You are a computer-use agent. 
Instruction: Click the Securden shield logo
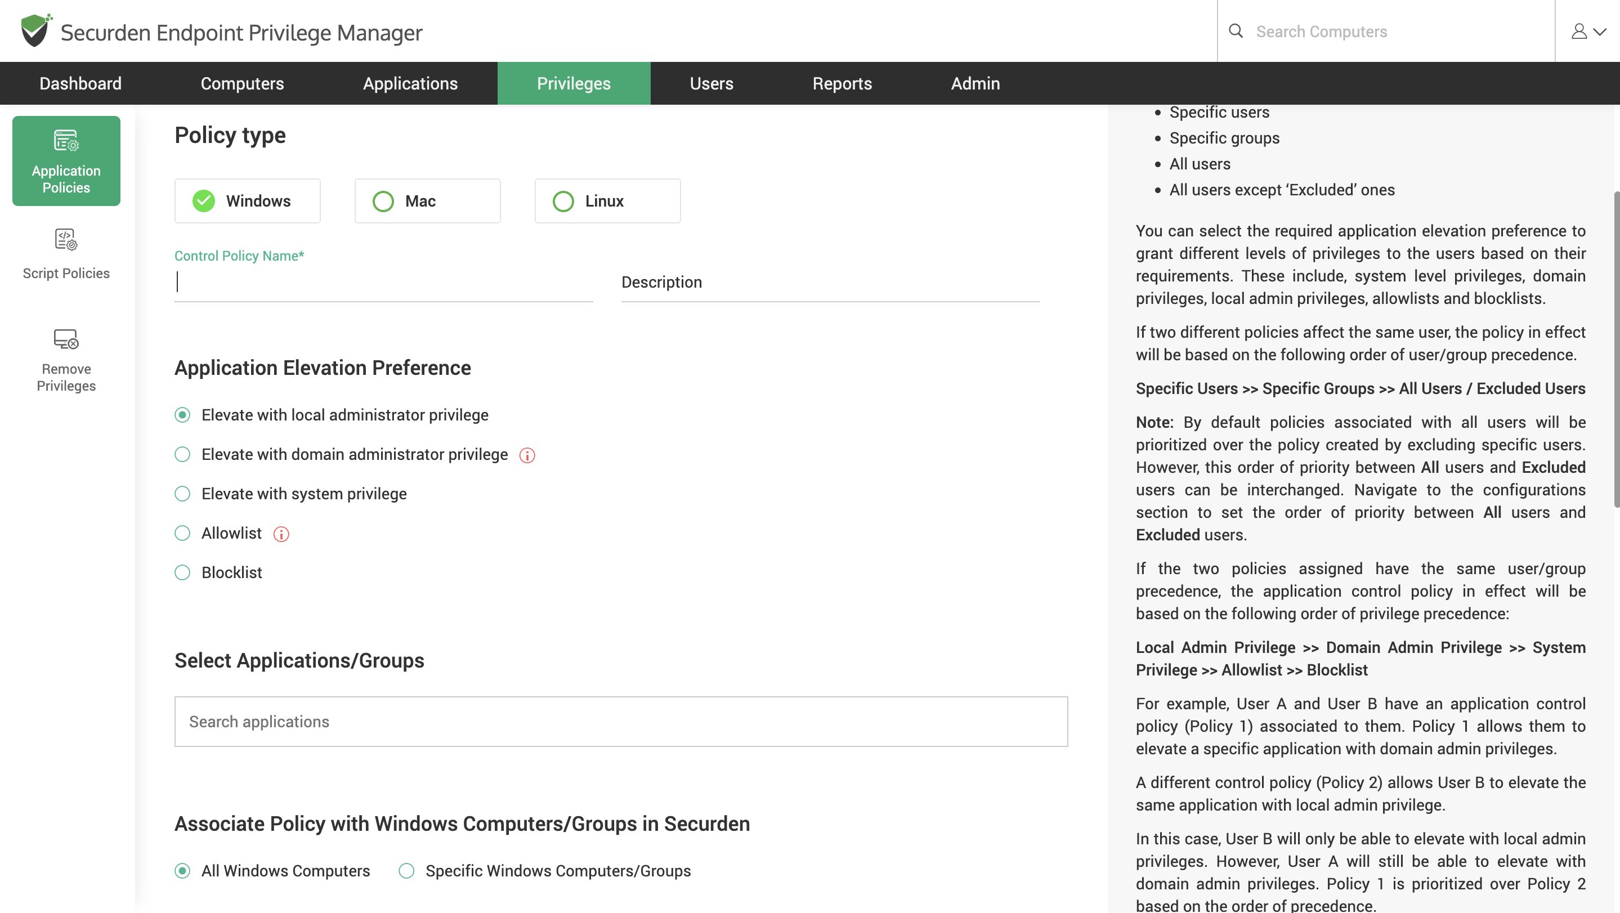(35, 31)
